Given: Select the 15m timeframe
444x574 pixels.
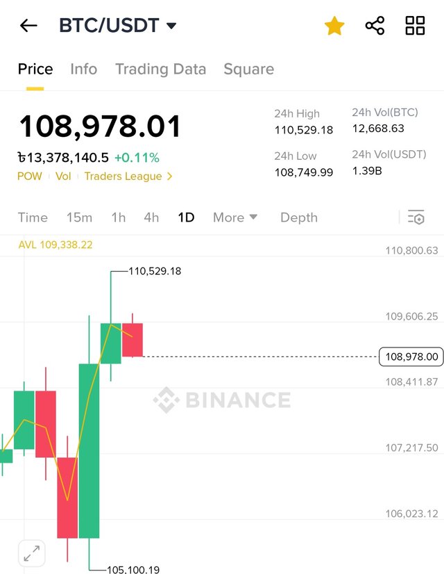Looking at the screenshot, I should tap(79, 218).
